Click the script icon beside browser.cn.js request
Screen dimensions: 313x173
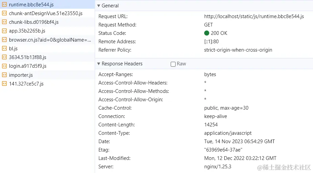point(4,40)
